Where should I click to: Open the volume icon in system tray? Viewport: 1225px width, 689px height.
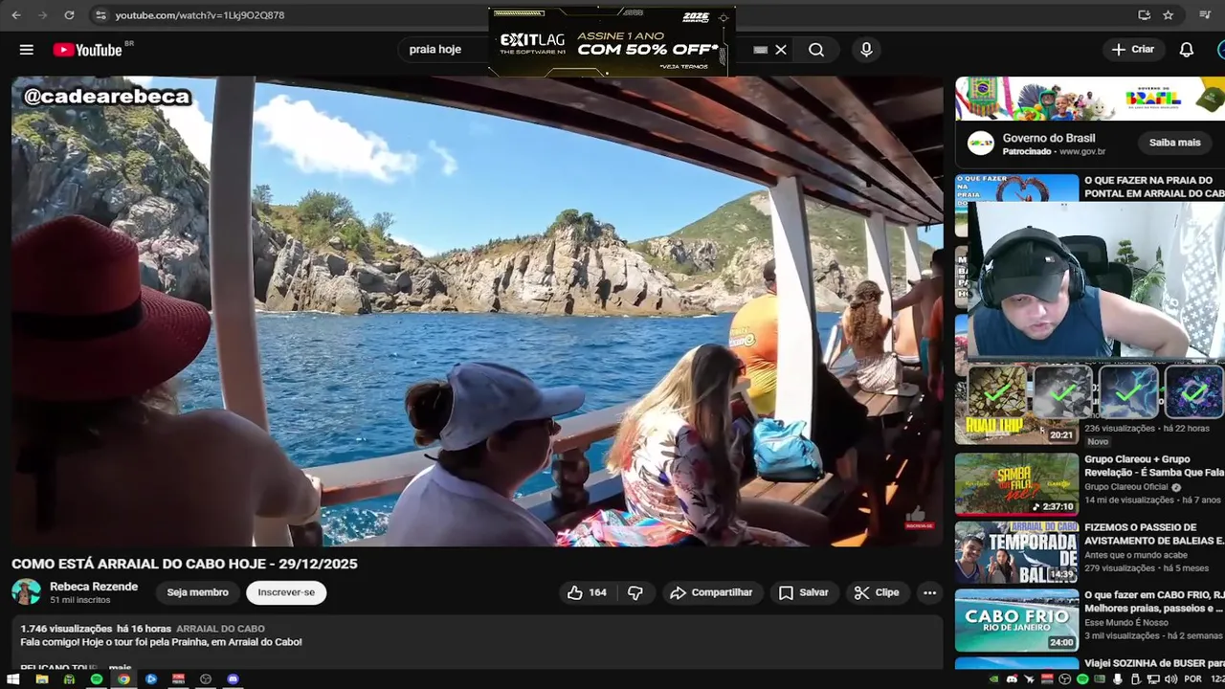point(1172,679)
